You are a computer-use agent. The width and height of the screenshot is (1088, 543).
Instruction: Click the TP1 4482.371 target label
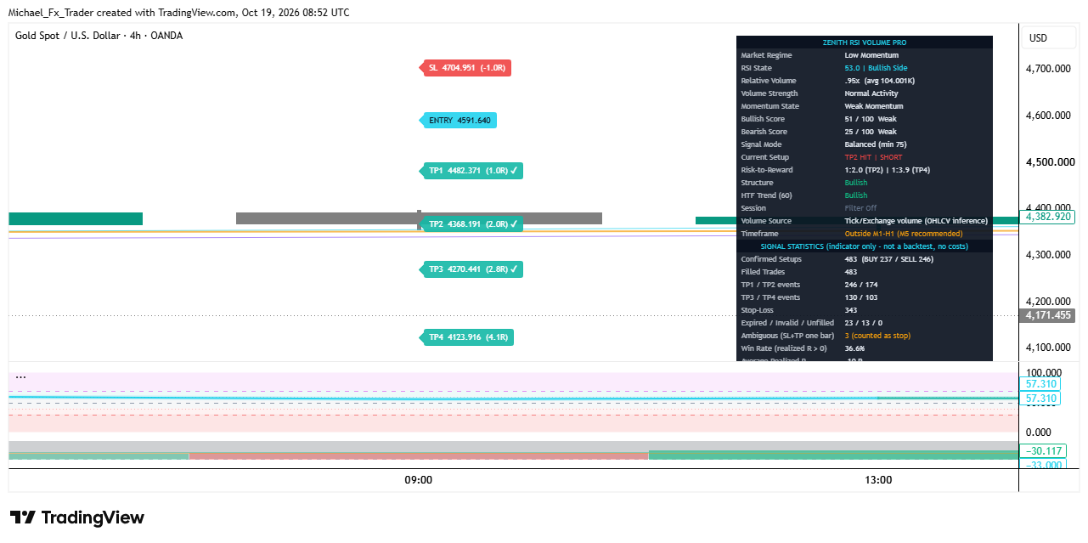coord(471,171)
